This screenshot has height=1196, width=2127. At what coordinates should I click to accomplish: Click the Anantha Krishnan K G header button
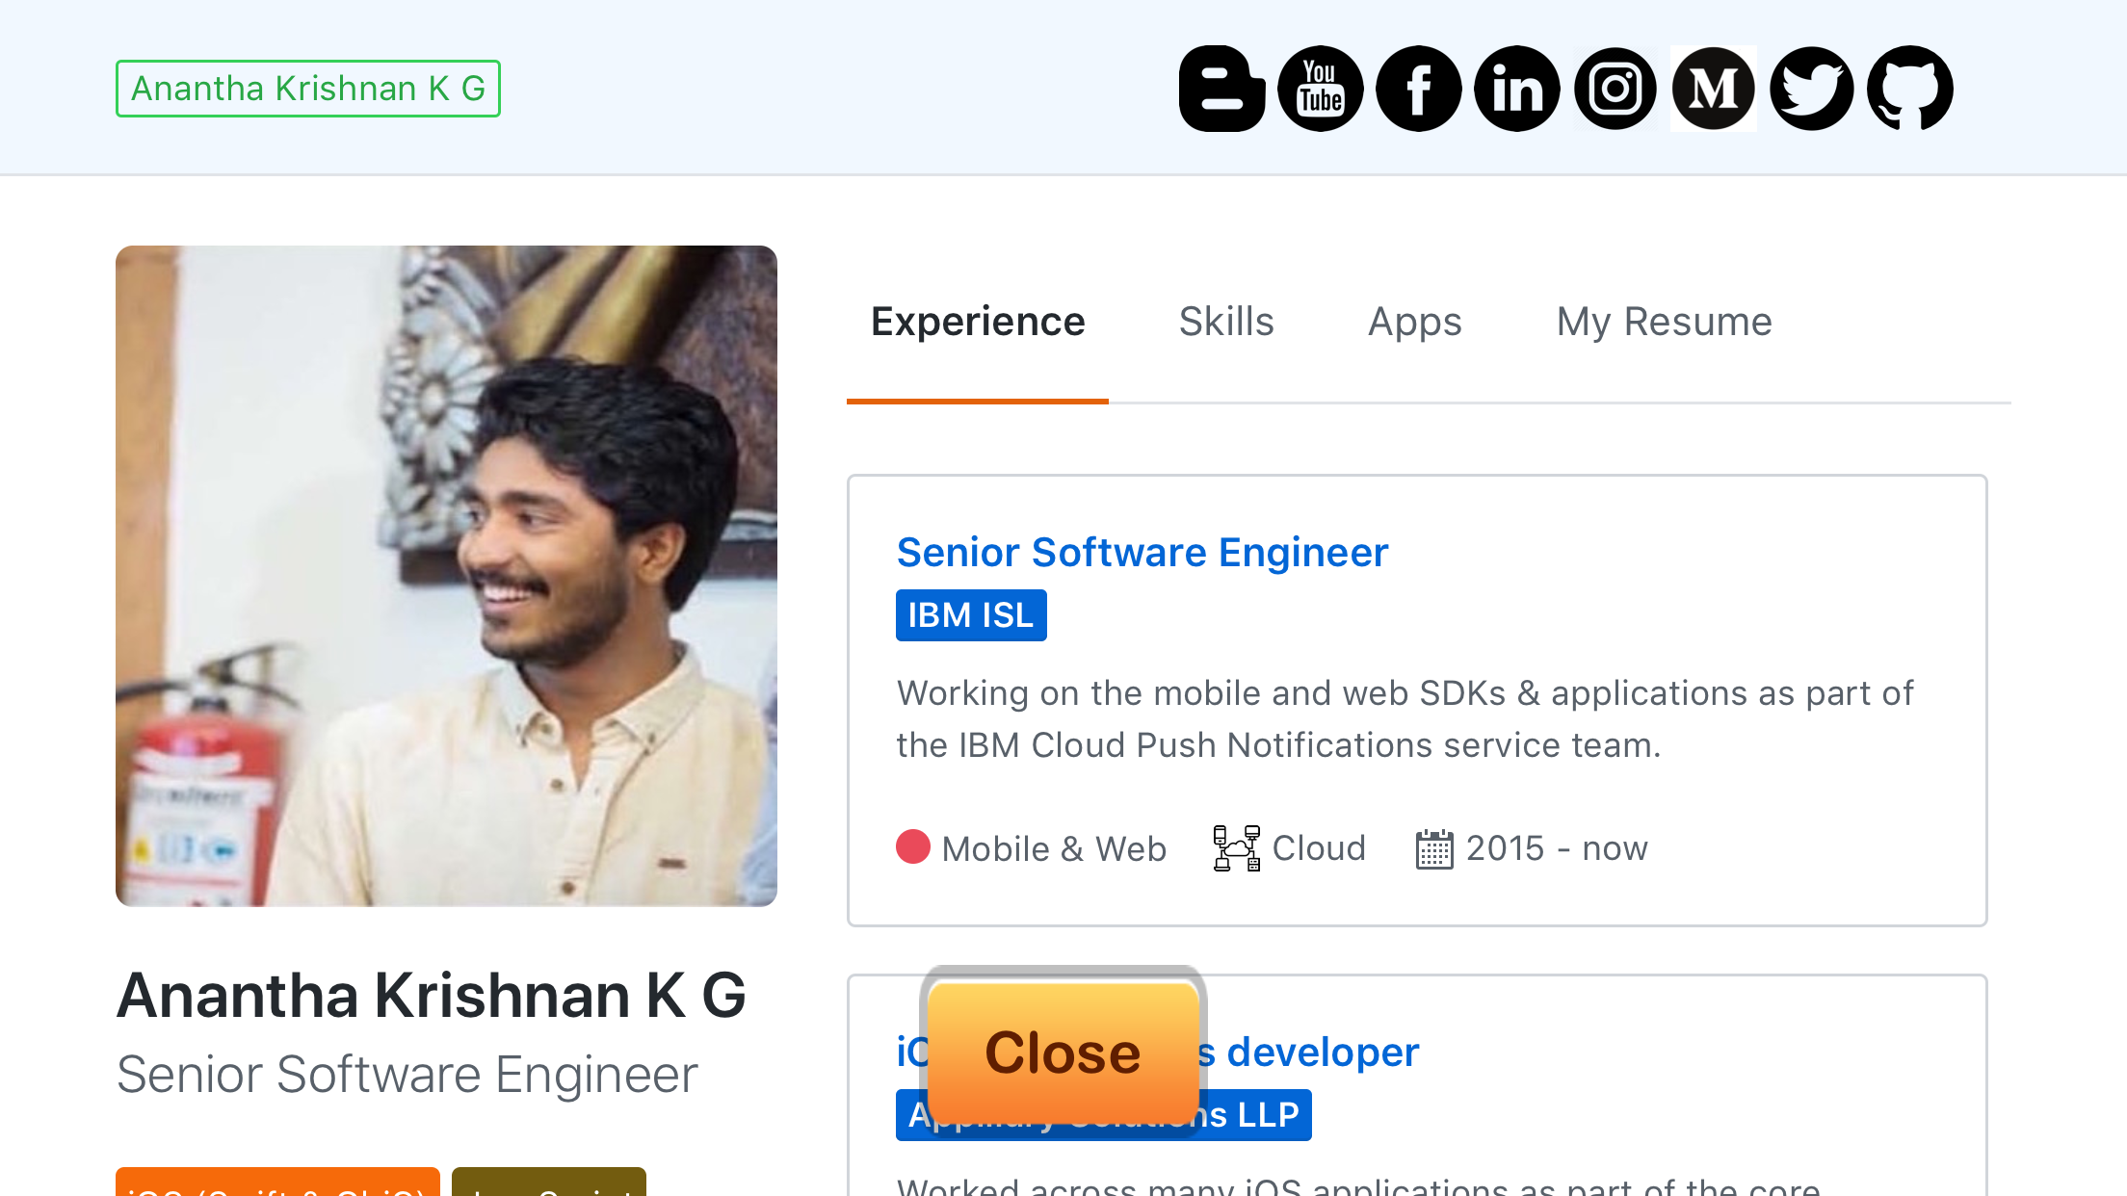coord(307,89)
